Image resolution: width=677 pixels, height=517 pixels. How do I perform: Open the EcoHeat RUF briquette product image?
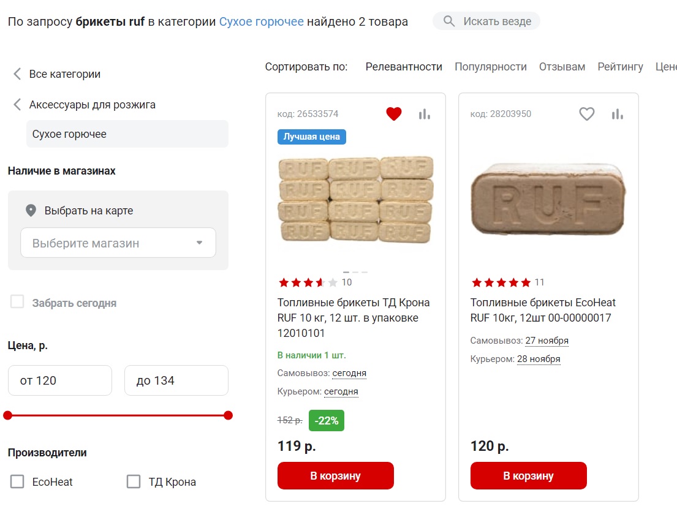pos(548,200)
